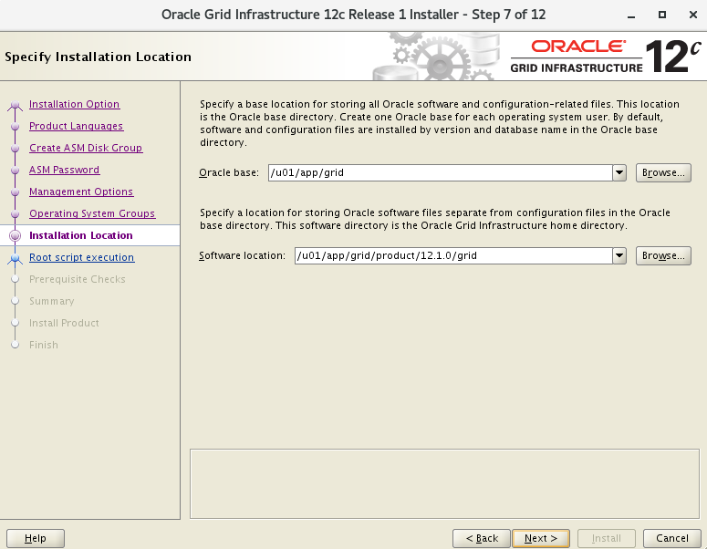707x549 pixels.
Task: Click the Installation Option step link
Action: click(74, 104)
